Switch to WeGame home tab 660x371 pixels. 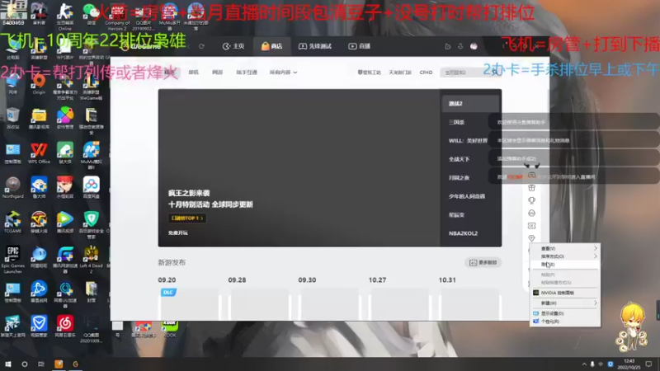[233, 46]
